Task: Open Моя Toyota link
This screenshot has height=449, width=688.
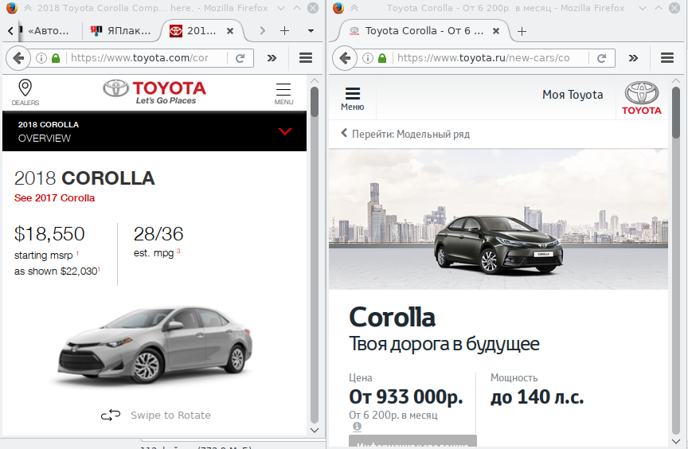Action: pyautogui.click(x=573, y=95)
